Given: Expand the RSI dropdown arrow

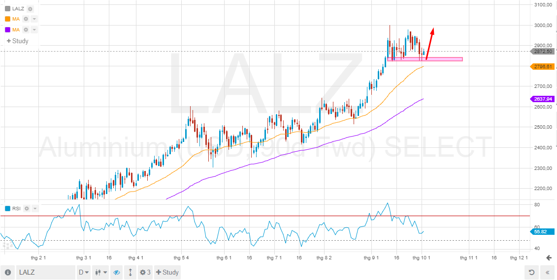Looking at the screenshot, I should point(35,208).
